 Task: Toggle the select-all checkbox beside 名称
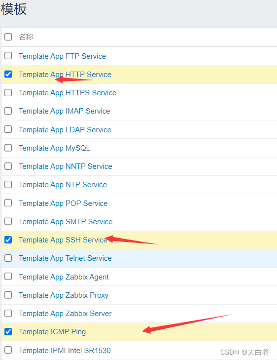[8, 37]
